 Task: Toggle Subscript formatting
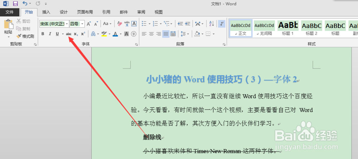point(76,34)
